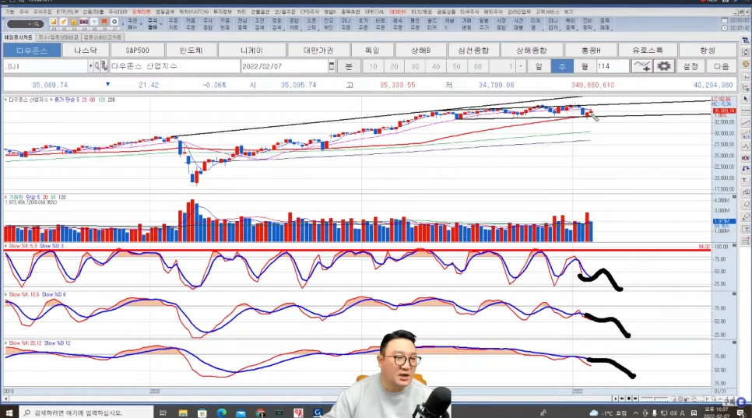Open the calendar picker beside the 2022/02/07 date
Image resolution: width=752 pixels, height=418 pixels.
332,66
